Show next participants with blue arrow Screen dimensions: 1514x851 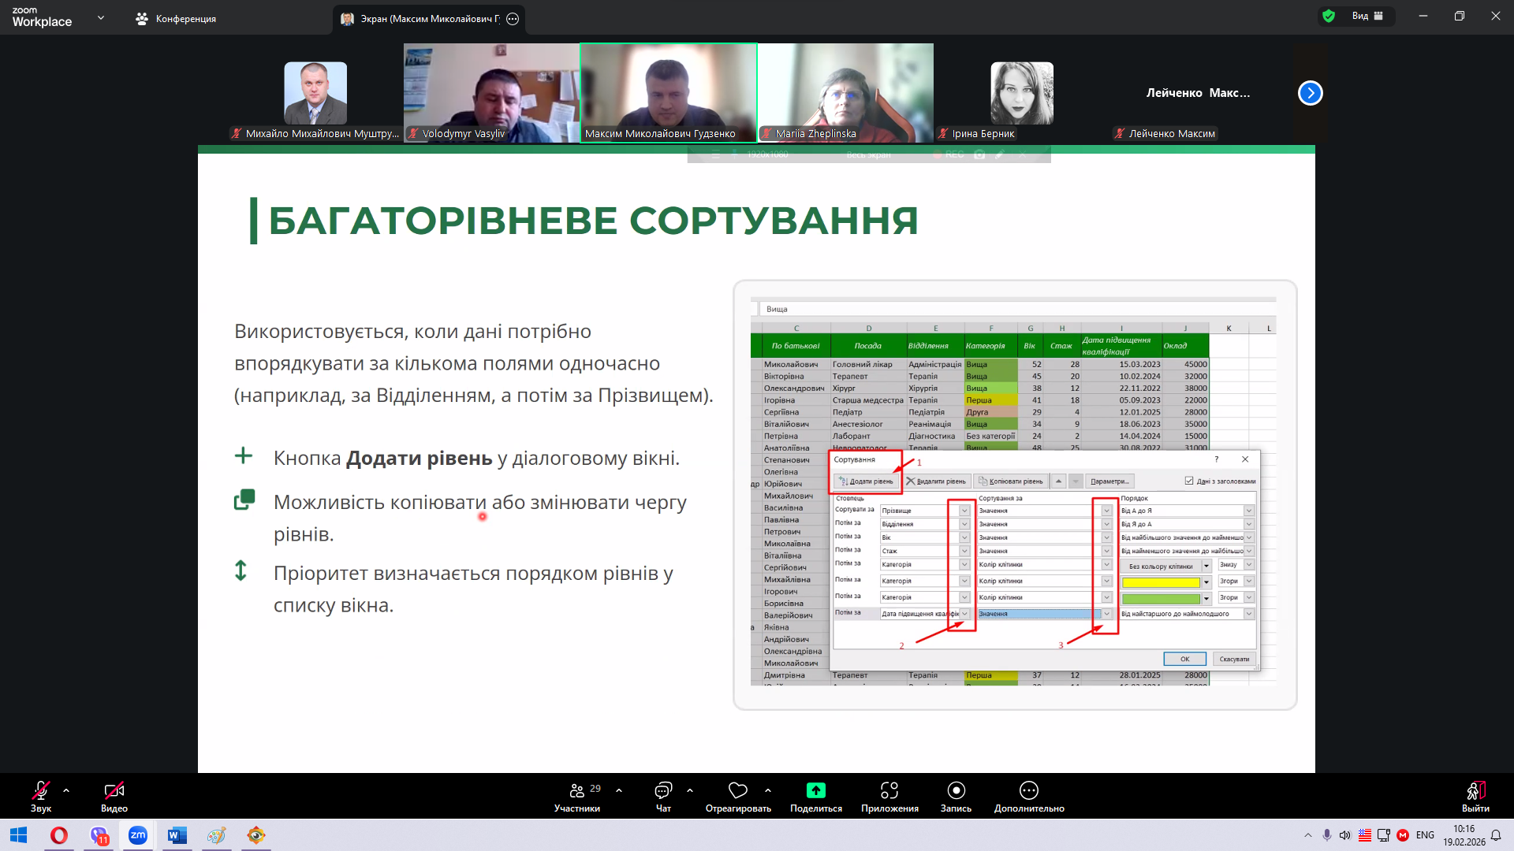pos(1310,93)
